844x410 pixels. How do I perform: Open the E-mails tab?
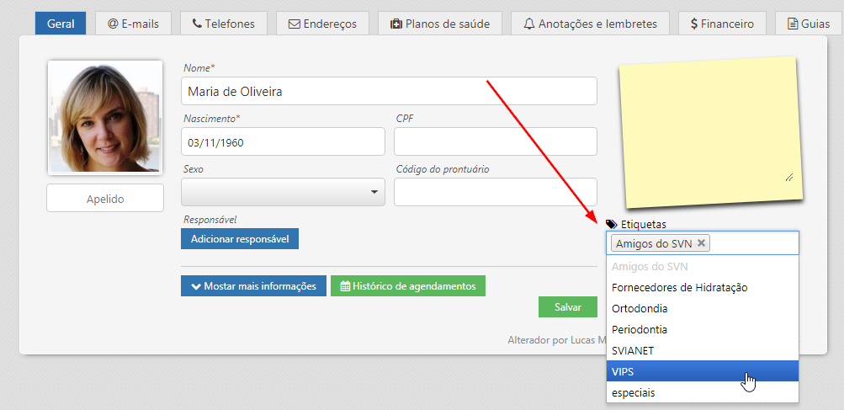(134, 24)
